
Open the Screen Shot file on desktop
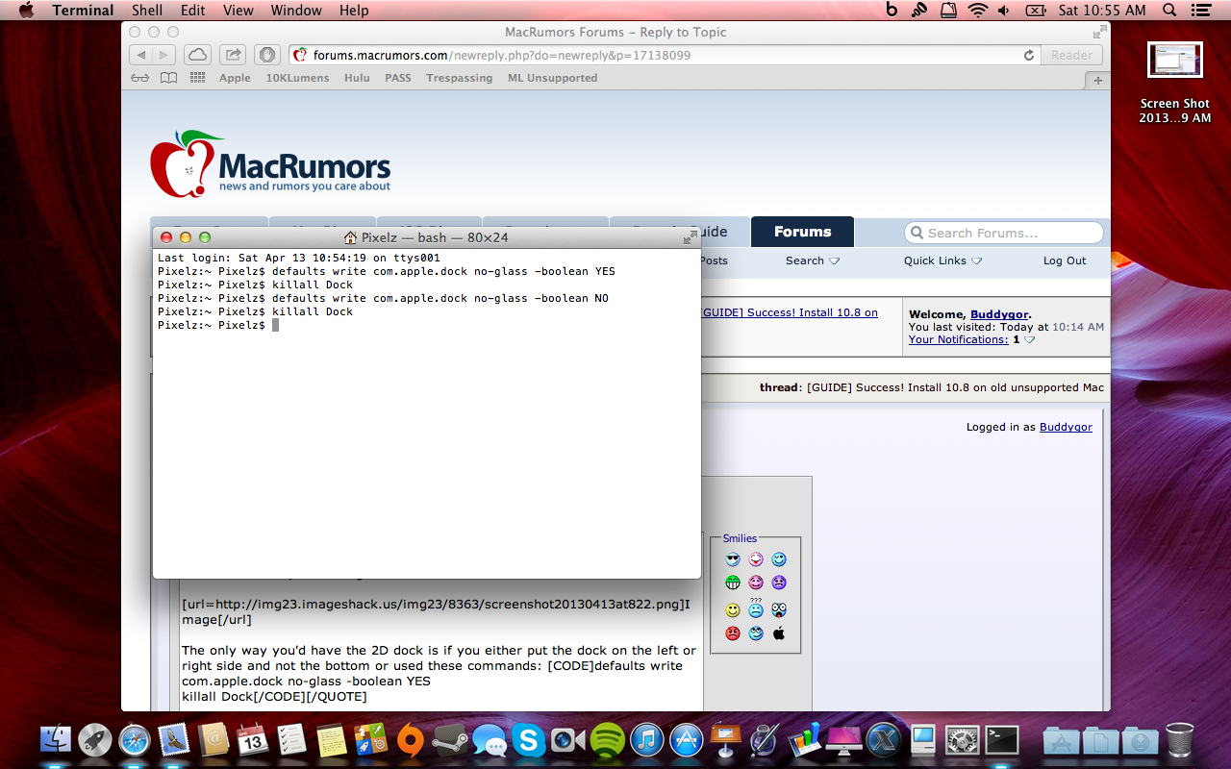tap(1174, 83)
